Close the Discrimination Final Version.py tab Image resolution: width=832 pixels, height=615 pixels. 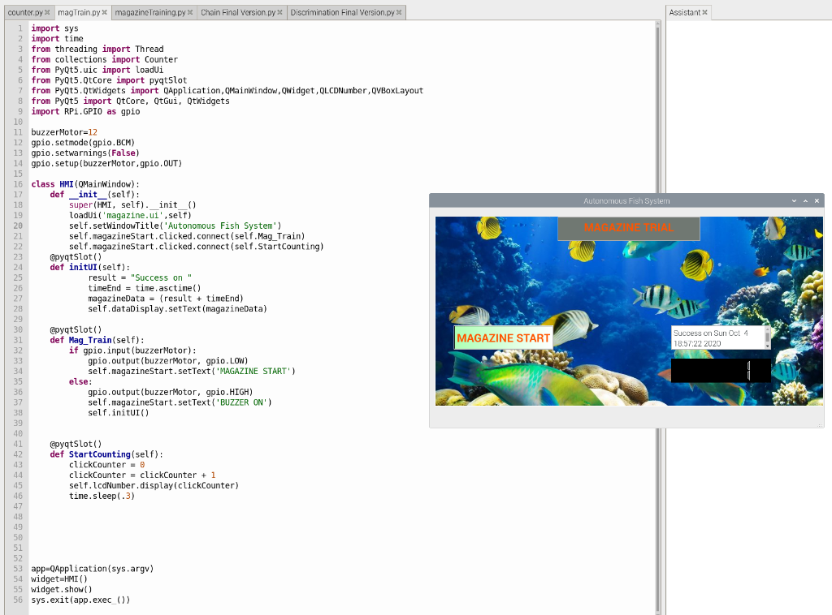pos(399,12)
